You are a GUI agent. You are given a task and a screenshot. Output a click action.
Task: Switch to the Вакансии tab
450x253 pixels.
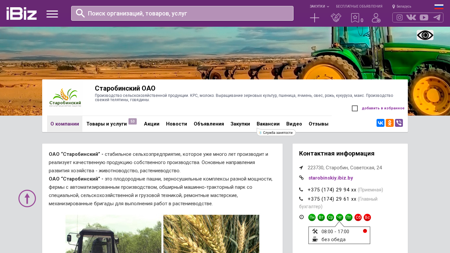(x=268, y=124)
